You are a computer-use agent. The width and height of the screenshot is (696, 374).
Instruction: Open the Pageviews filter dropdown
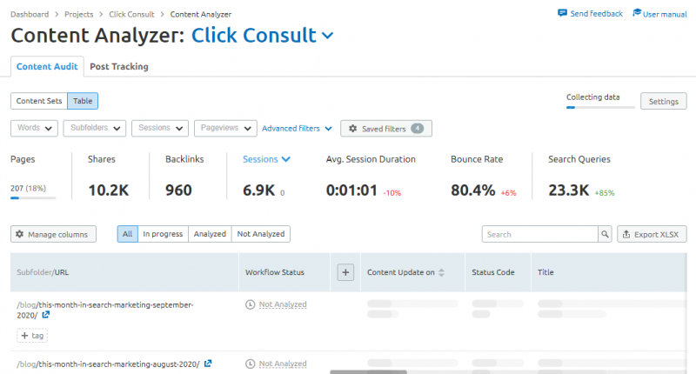pos(225,128)
